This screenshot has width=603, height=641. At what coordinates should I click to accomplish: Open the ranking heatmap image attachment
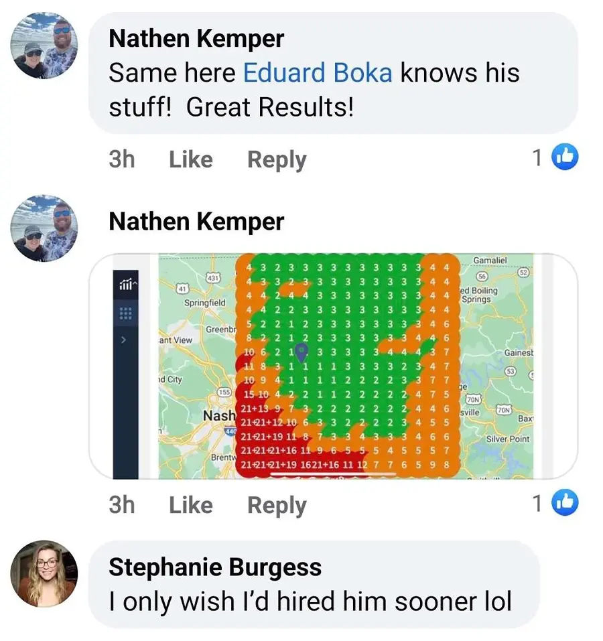click(x=333, y=366)
